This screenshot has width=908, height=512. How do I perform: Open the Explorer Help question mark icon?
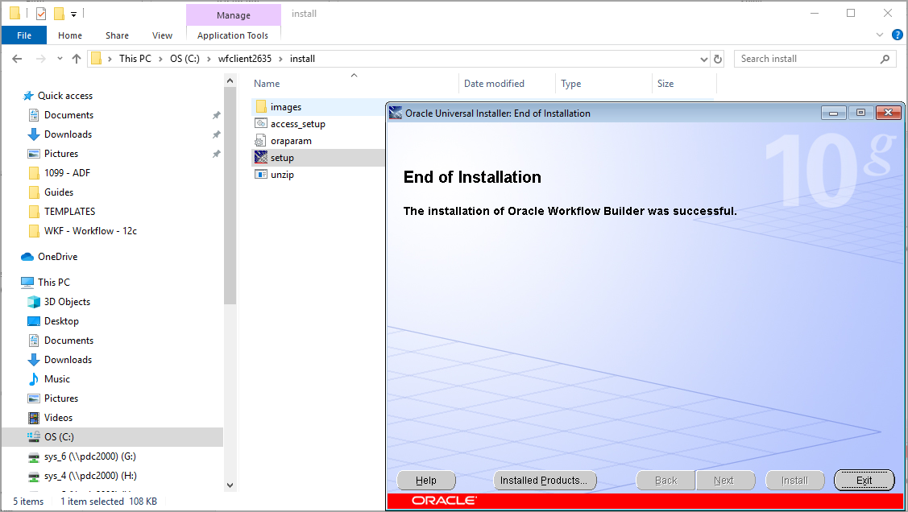[x=897, y=35]
